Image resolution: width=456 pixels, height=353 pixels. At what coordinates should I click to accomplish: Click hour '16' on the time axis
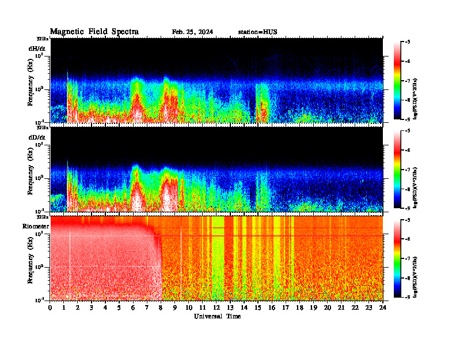pos(272,307)
